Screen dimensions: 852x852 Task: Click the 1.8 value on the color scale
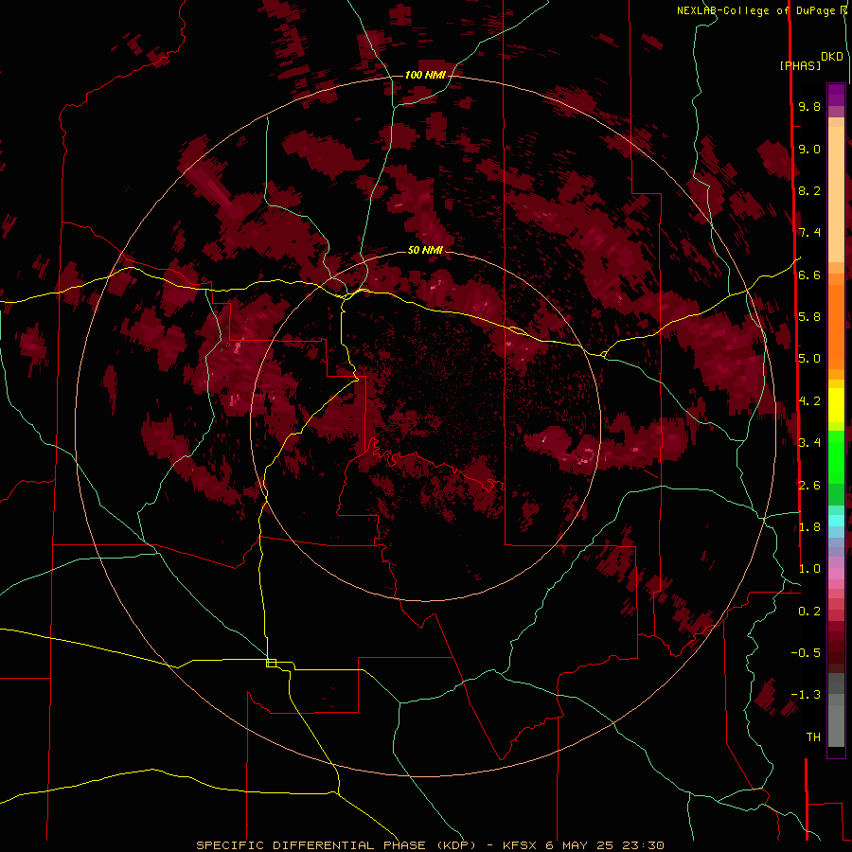[x=809, y=527]
